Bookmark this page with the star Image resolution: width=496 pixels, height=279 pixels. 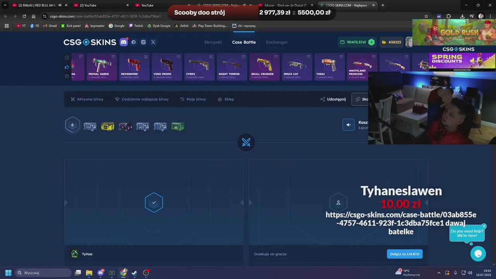pos(426,16)
